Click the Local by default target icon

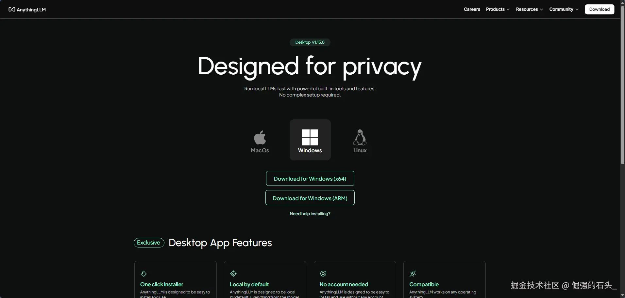tap(233, 274)
